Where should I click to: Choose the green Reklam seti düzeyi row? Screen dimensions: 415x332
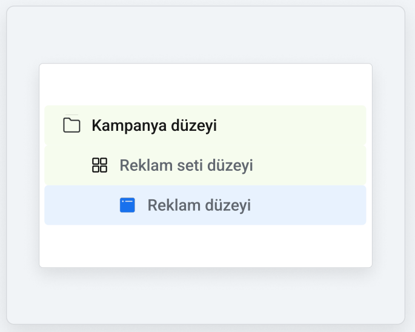205,165
